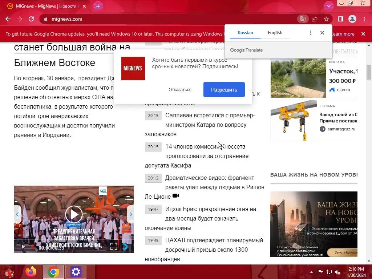The height and width of the screenshot is (279, 372).
Task: Click the video camera icon after Ле-Ционе
Action: pos(176,196)
